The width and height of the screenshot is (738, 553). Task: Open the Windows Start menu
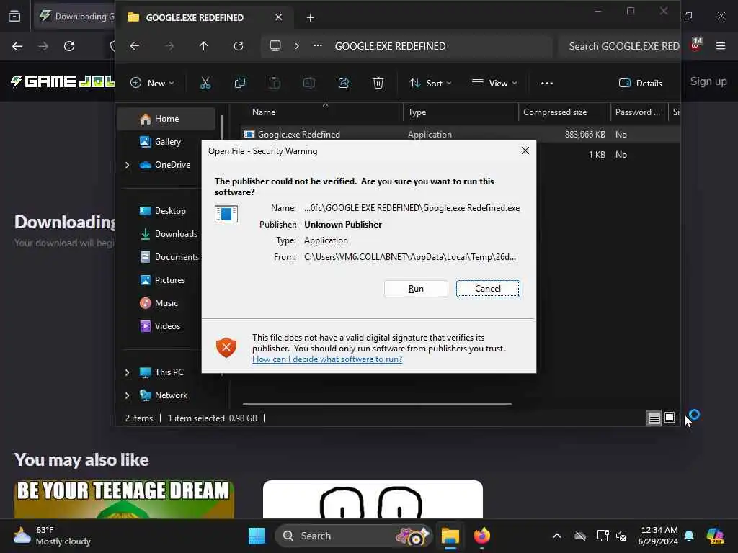point(257,536)
